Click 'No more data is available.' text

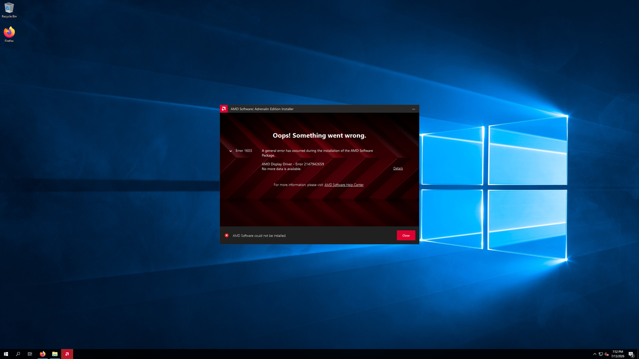[282, 169]
